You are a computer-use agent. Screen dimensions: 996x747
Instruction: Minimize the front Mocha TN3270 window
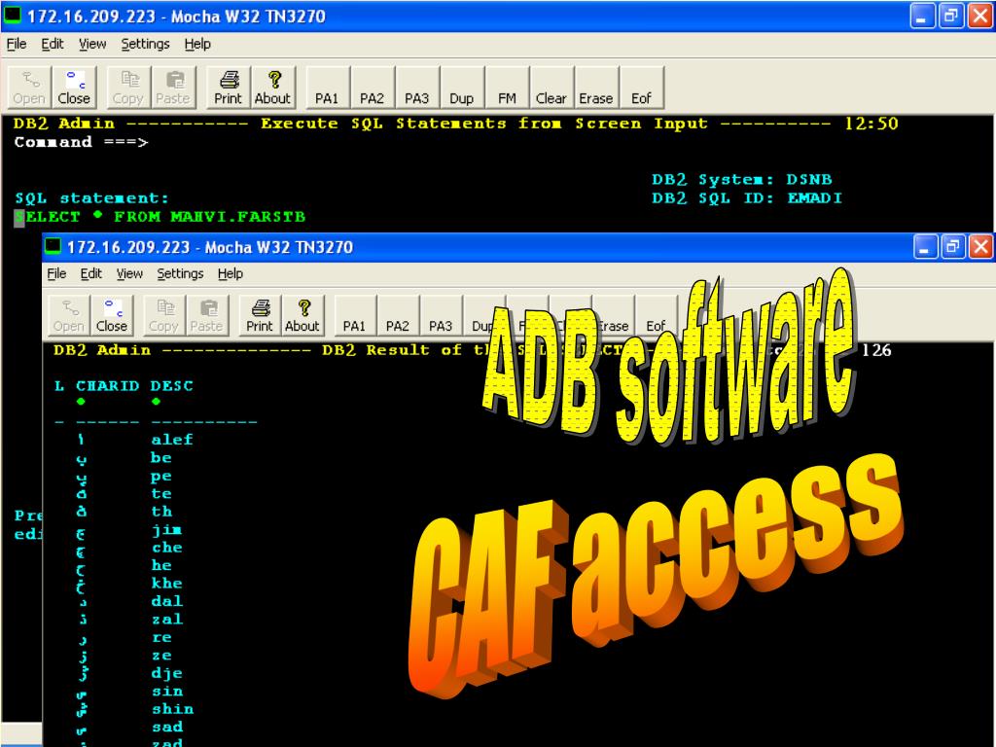click(x=925, y=247)
